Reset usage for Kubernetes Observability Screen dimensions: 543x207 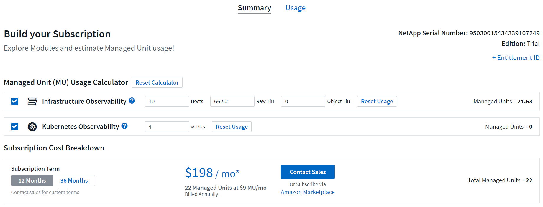point(232,127)
